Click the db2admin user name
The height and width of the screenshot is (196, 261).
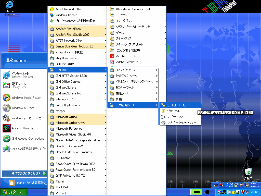(x=16, y=60)
